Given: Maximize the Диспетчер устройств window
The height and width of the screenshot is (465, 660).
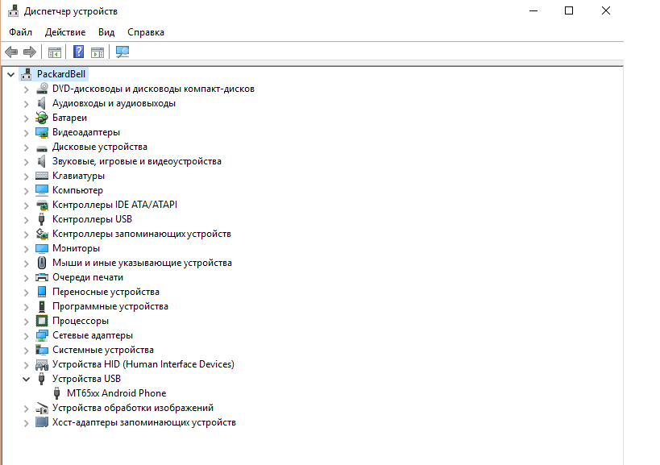Looking at the screenshot, I should [569, 11].
